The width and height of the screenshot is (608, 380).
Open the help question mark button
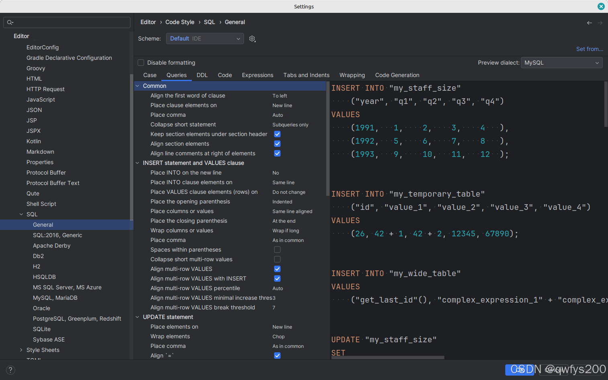[10, 370]
